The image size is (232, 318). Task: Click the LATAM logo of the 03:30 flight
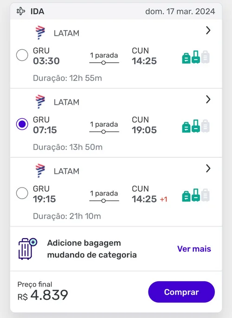pos(40,32)
